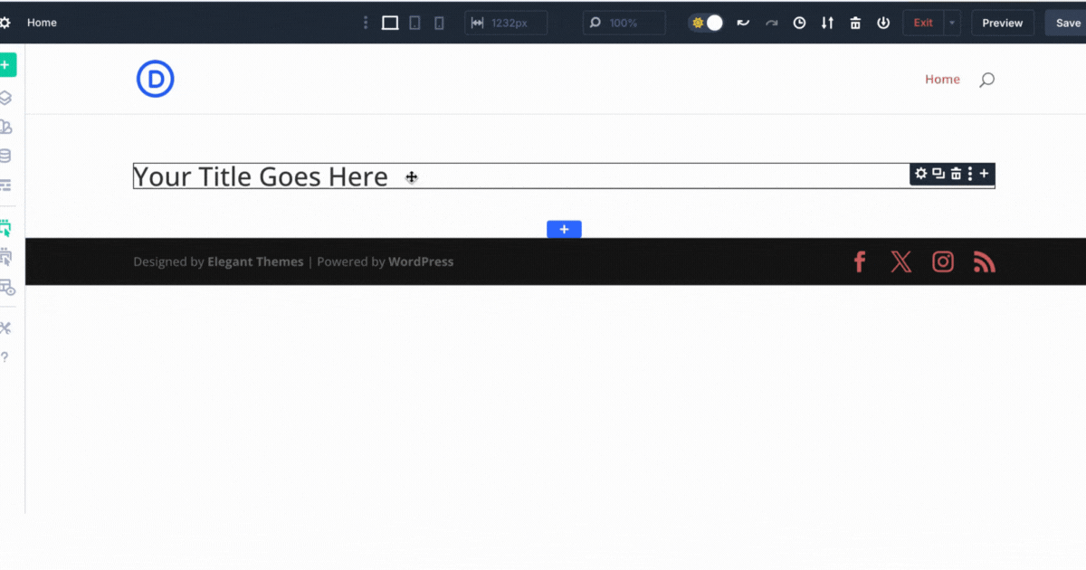Duplicate the heading module

[938, 173]
